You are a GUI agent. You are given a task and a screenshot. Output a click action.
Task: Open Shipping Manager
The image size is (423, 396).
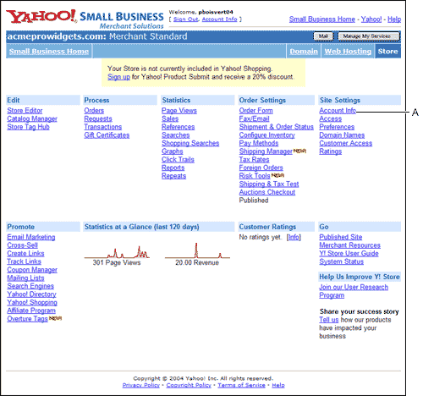[266, 151]
